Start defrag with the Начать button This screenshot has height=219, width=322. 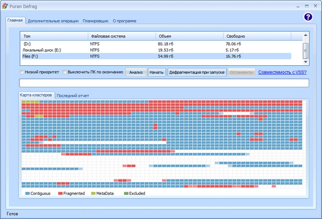(156, 72)
